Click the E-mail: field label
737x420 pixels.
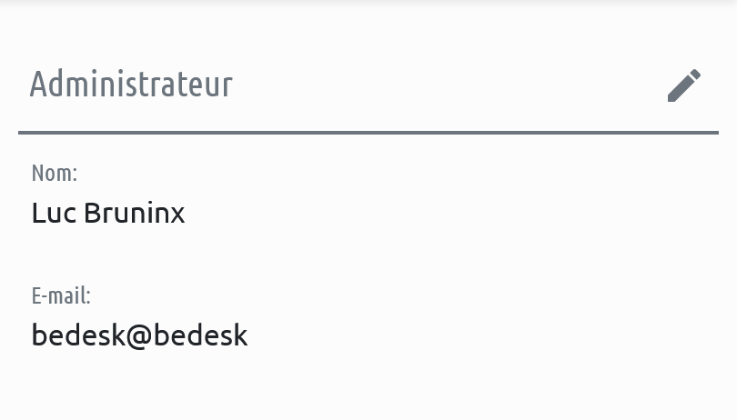[61, 295]
